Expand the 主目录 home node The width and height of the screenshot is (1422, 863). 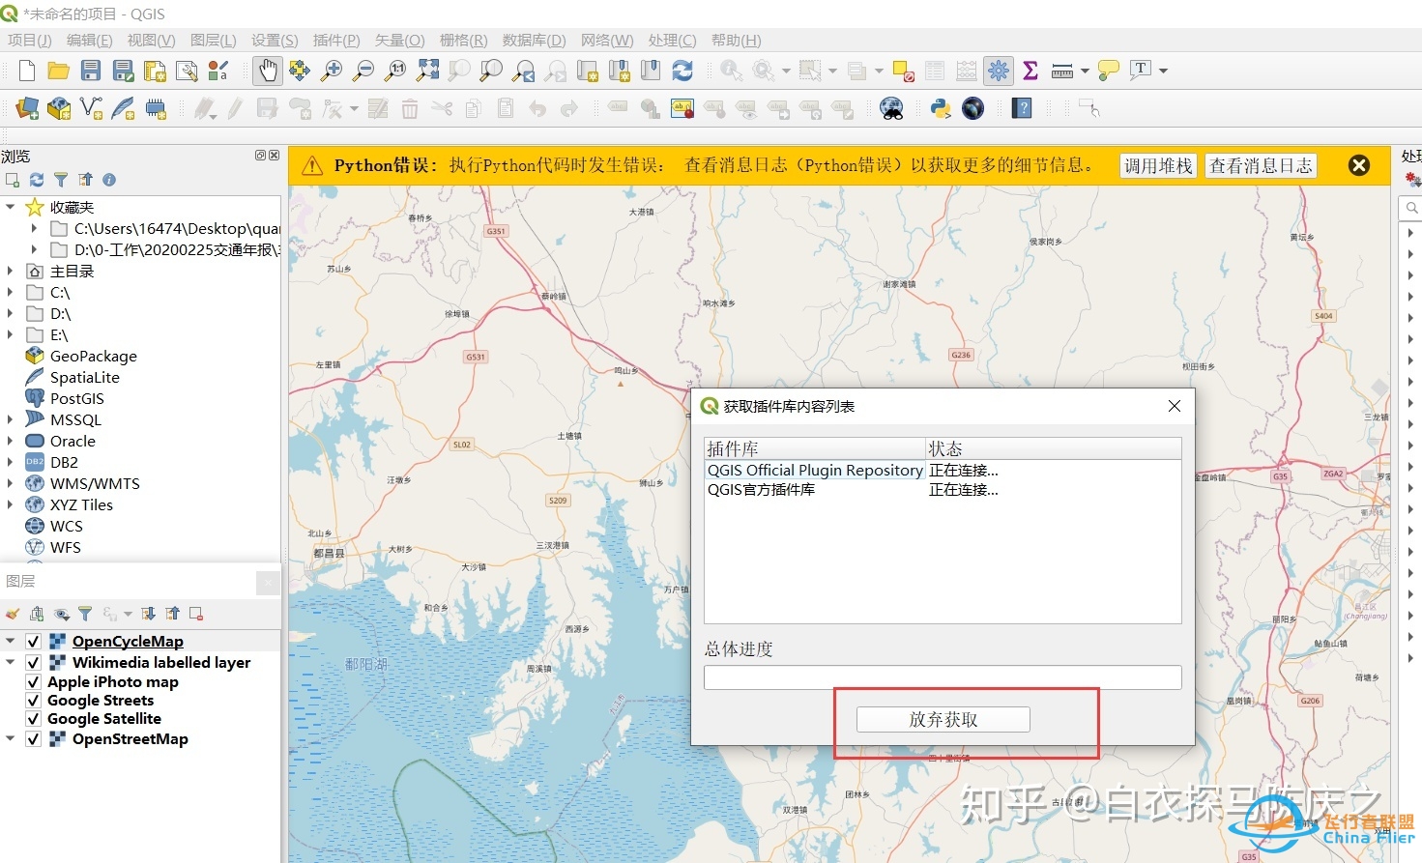pyautogui.click(x=11, y=271)
